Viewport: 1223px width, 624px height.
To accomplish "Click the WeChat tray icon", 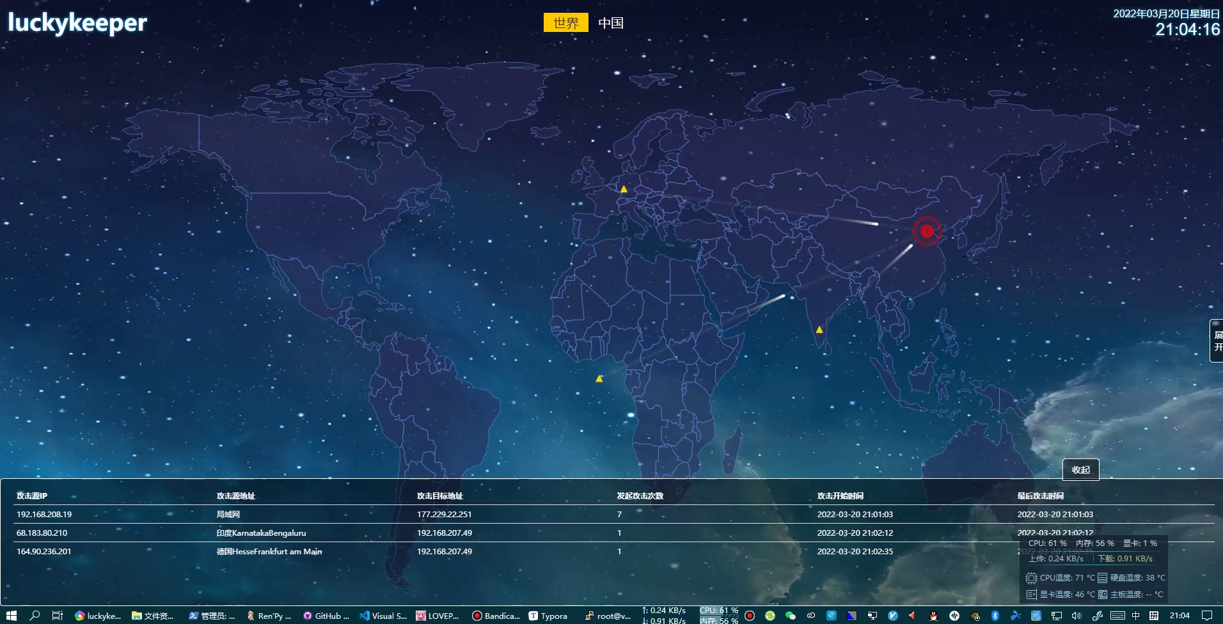I will [x=791, y=616].
